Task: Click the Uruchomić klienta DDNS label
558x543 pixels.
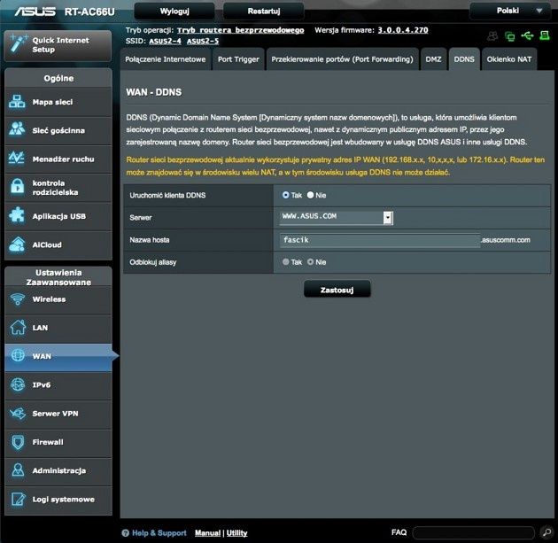Action: pos(167,196)
